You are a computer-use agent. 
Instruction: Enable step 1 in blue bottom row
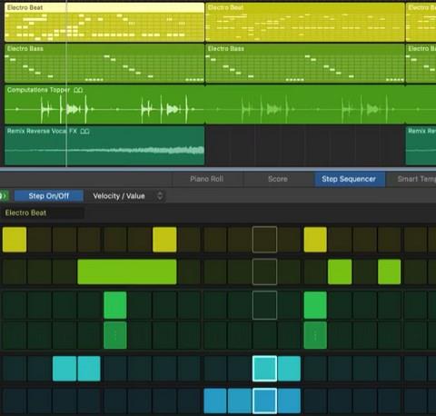coord(15,401)
